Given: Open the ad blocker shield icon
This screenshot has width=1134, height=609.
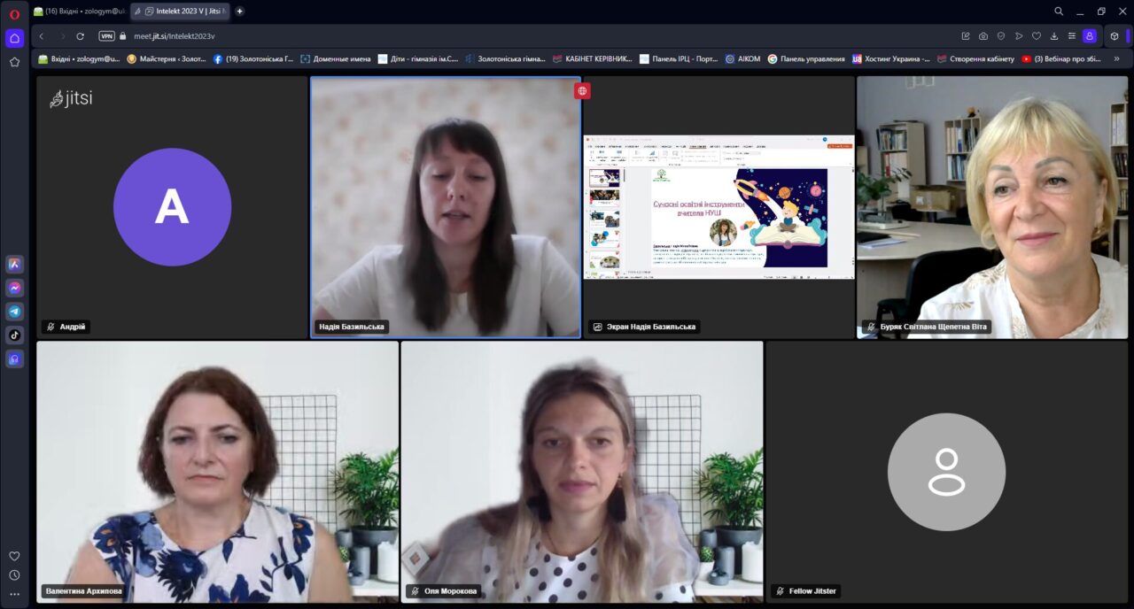Looking at the screenshot, I should point(1001,36).
